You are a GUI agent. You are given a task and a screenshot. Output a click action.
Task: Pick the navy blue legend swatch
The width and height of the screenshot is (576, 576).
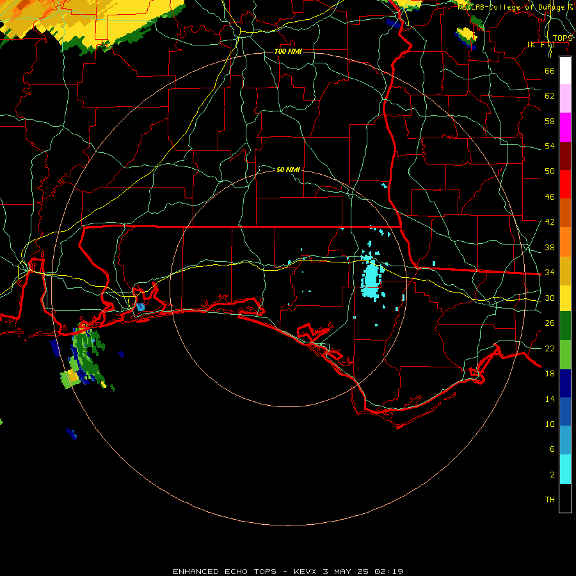(565, 383)
